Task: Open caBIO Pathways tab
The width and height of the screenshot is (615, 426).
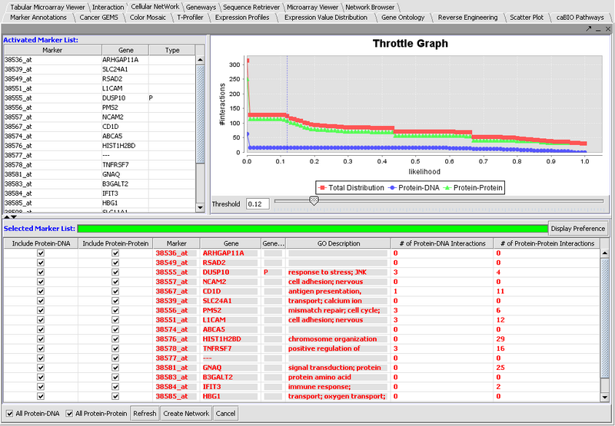Action: click(x=580, y=18)
